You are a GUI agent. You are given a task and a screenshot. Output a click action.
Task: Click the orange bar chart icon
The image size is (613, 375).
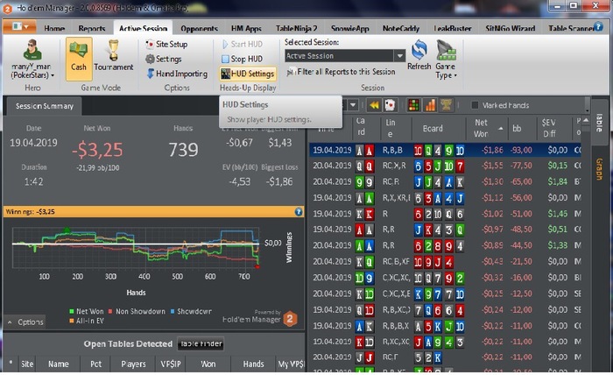pyautogui.click(x=430, y=105)
